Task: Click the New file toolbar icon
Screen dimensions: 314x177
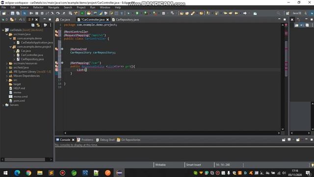Action: pyautogui.click(x=4, y=13)
